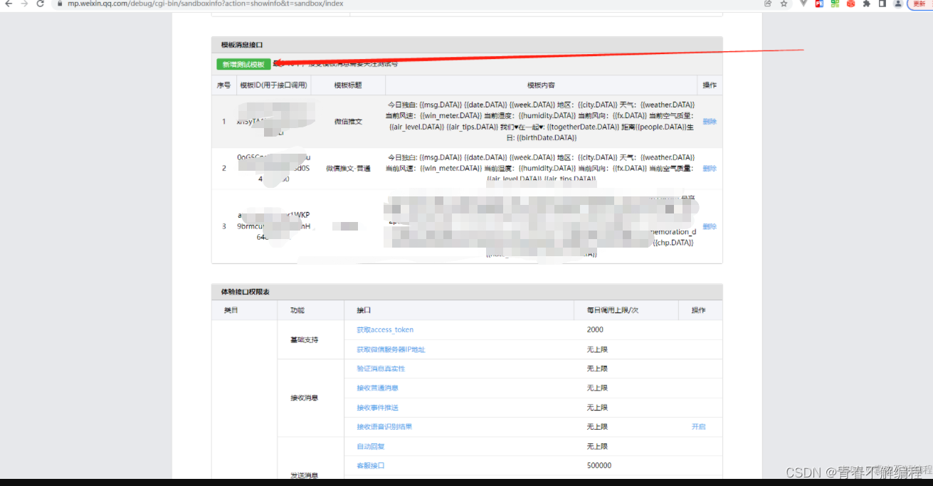Open the red-blue FE extension
Viewport: 933px width, 486px height.
coord(819,4)
